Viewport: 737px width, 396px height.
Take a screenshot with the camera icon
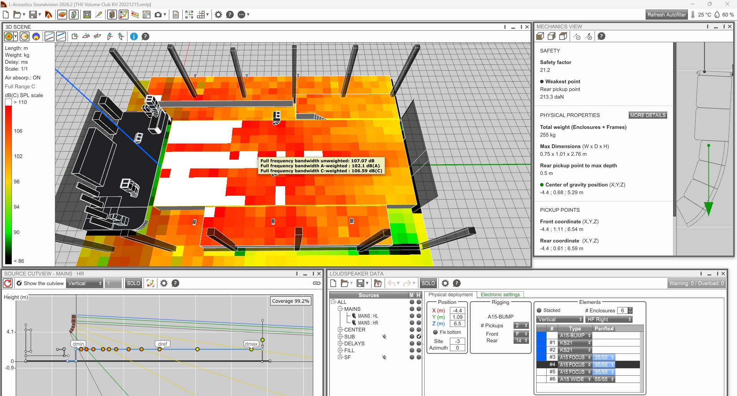pos(158,15)
